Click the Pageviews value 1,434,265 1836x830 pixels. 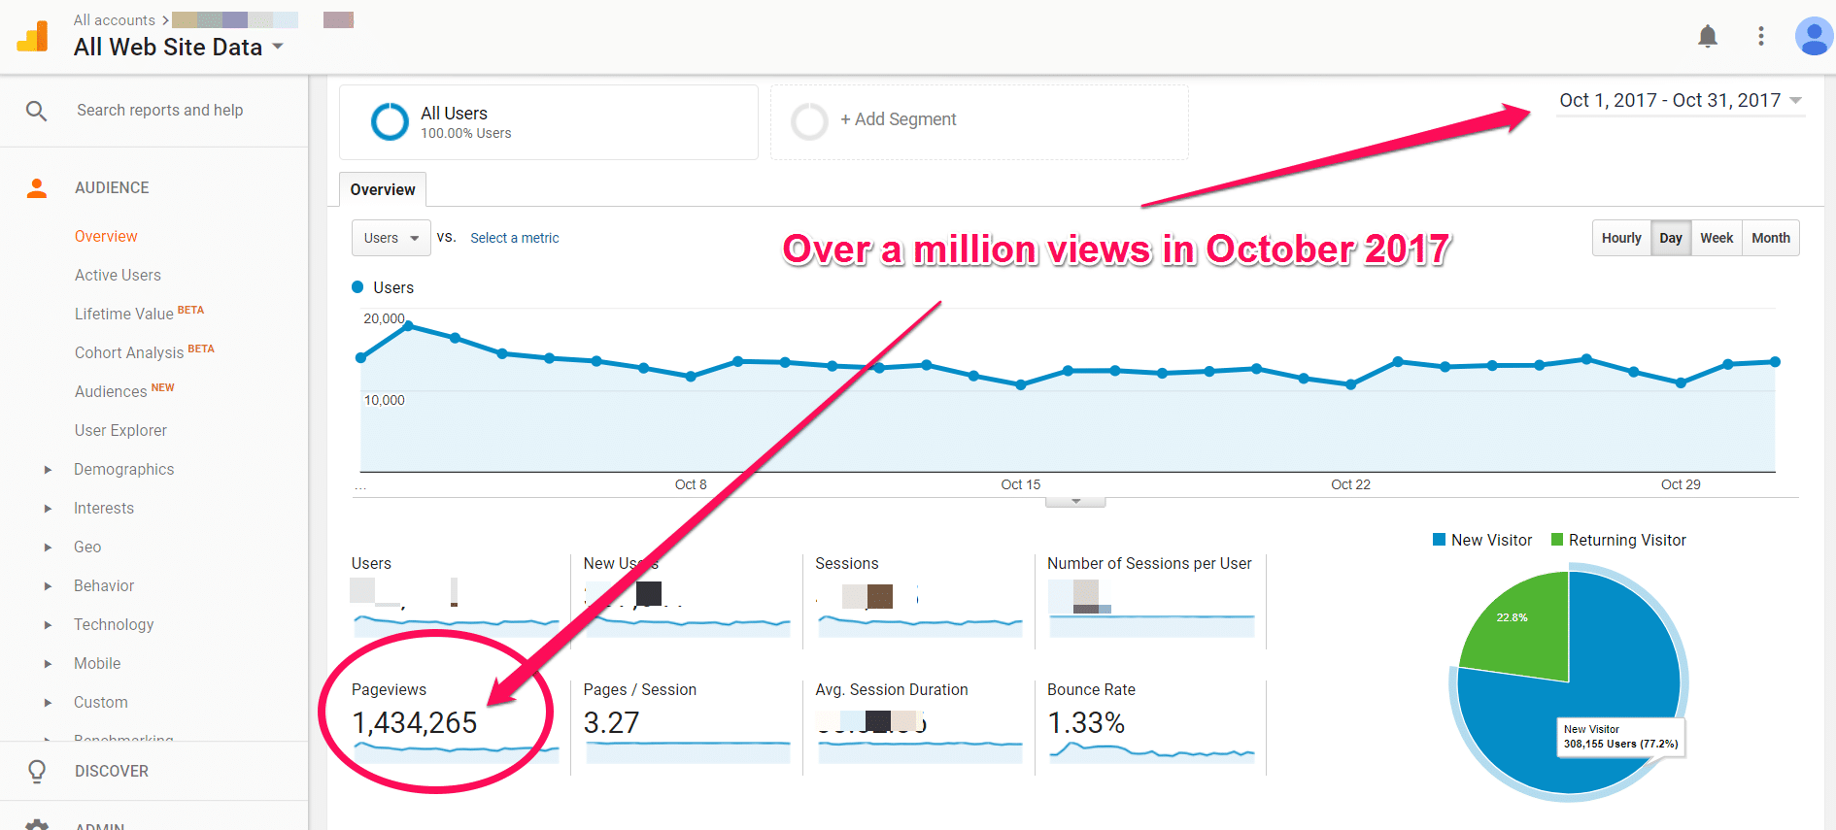pos(415,723)
